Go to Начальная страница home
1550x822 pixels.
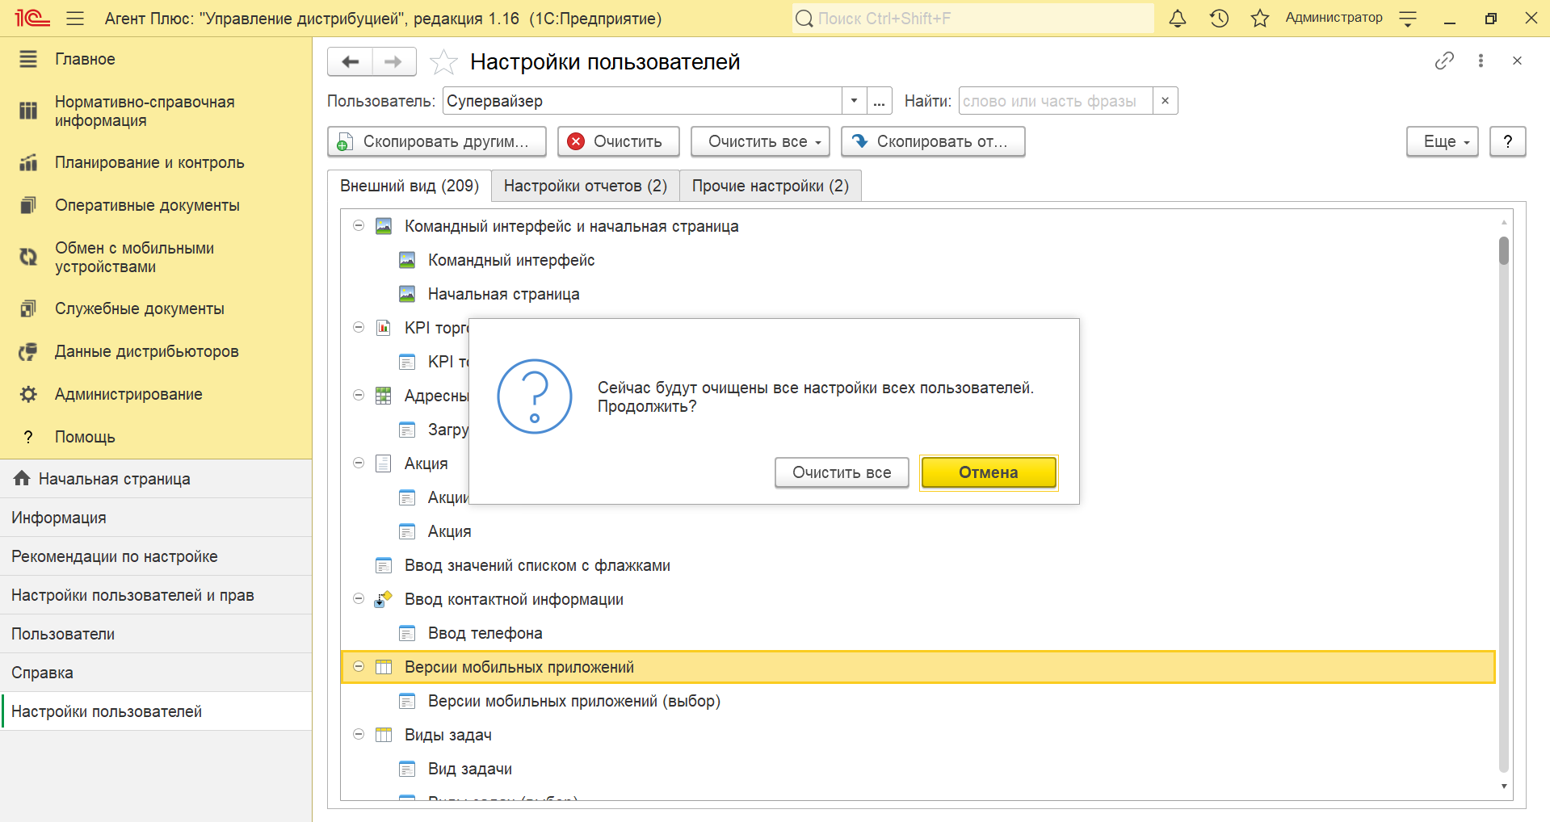coord(156,479)
